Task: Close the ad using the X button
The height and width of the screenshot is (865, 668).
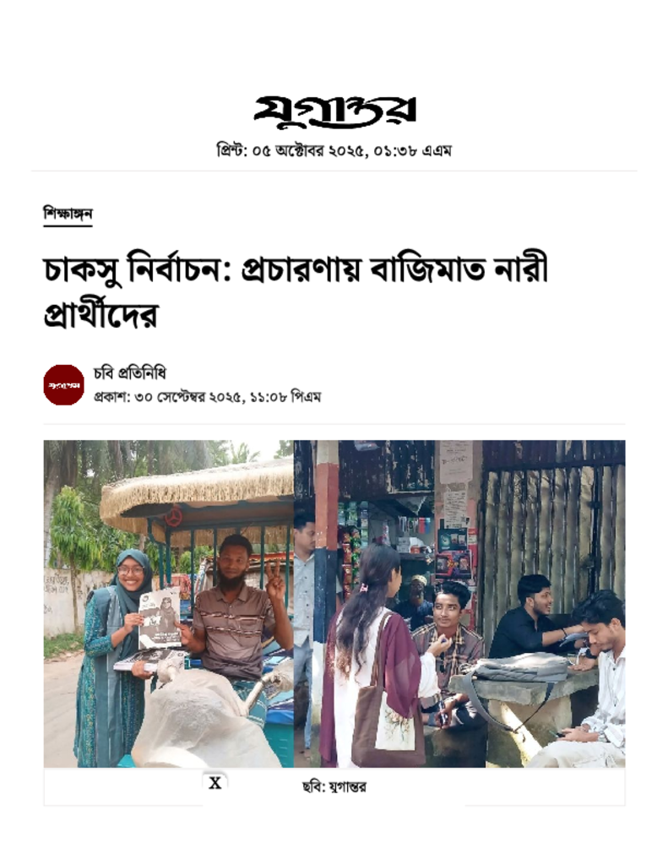Action: (215, 783)
